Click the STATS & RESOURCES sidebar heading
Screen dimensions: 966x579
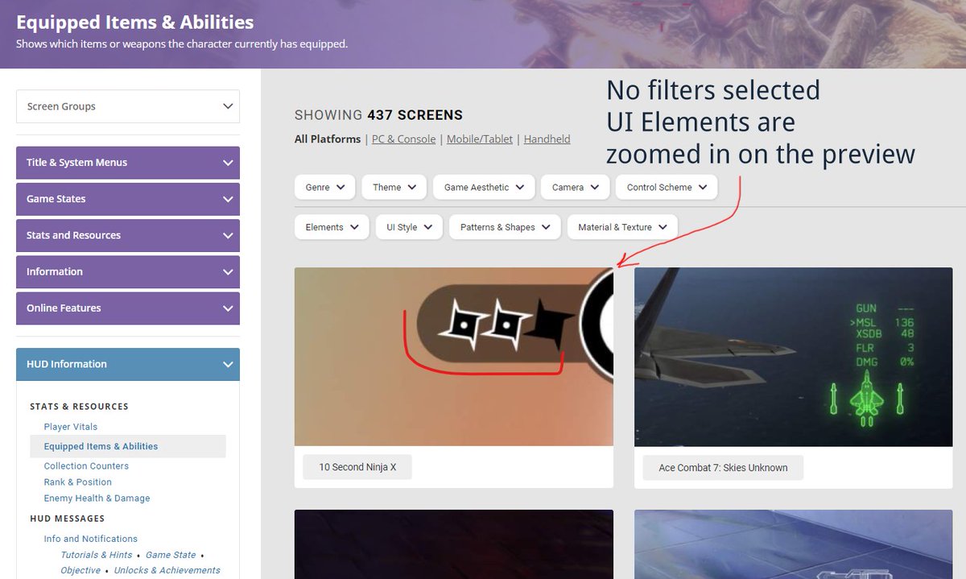point(79,407)
